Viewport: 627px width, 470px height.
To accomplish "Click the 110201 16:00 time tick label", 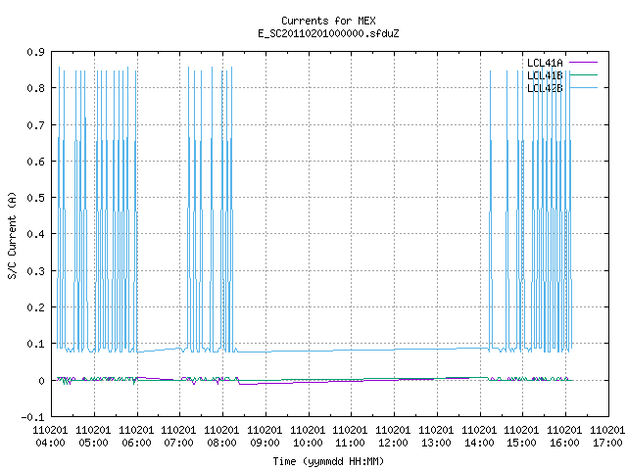I will (x=564, y=437).
